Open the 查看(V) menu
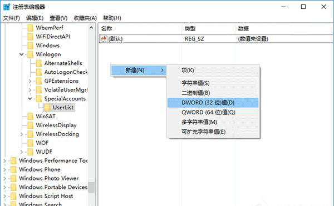Viewport: 334px width, 206px height. tap(58, 18)
